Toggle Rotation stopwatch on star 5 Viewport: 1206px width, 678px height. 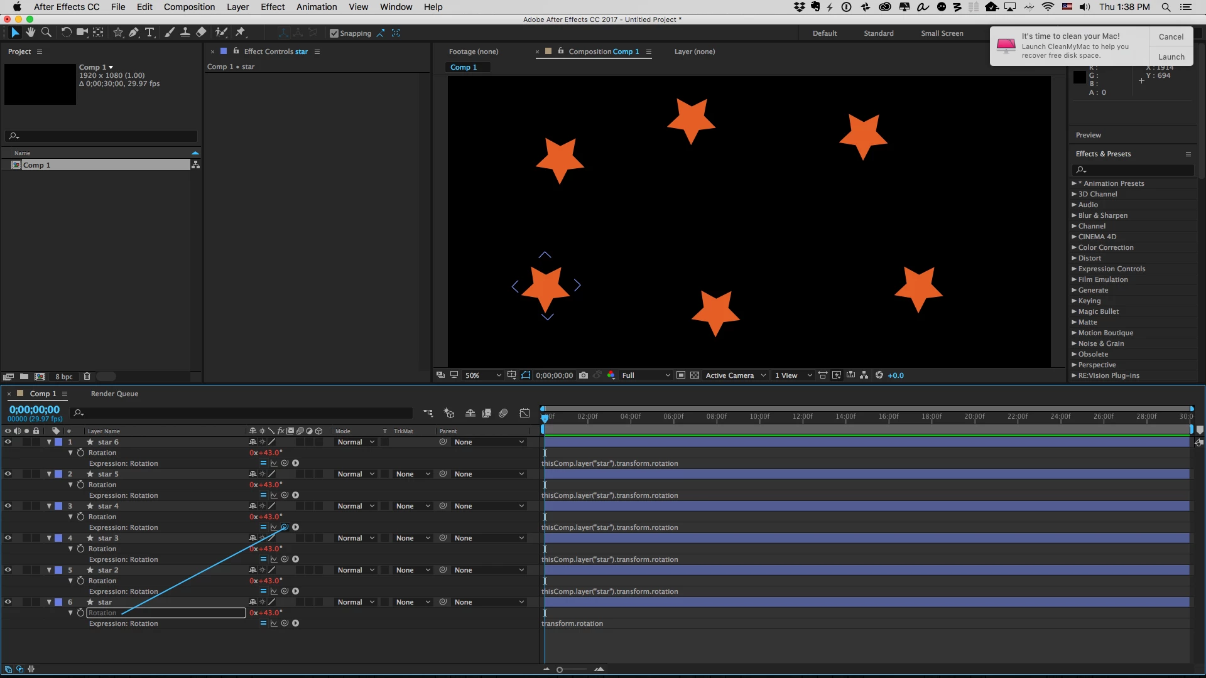pos(80,485)
